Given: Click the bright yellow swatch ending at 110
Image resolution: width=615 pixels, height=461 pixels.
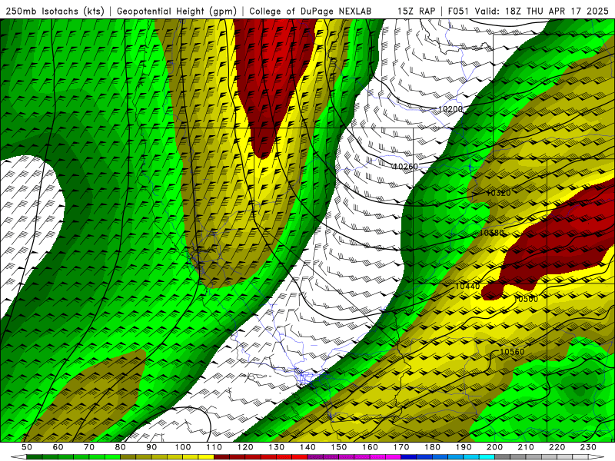Looking at the screenshot, I should [x=206, y=457].
